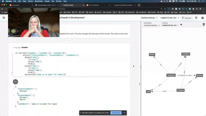Open the notebook history clock icon
This screenshot has height=116, width=206.
(196, 18)
